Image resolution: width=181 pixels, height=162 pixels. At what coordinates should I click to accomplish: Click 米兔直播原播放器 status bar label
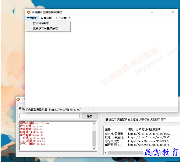click(x=36, y=109)
